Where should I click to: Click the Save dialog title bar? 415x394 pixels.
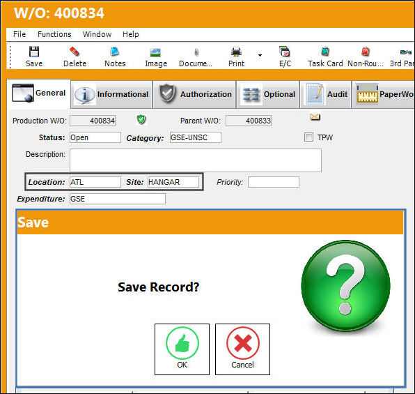coord(210,222)
